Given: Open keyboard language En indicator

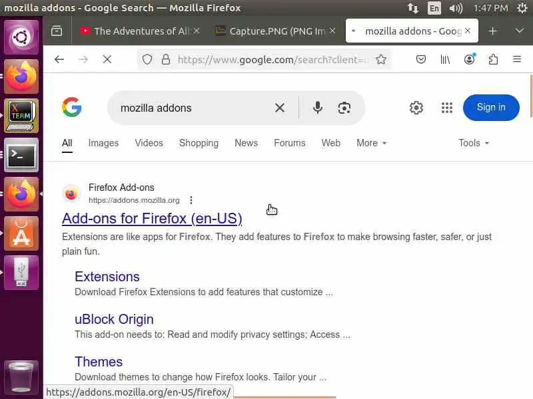Looking at the screenshot, I should click(x=434, y=8).
